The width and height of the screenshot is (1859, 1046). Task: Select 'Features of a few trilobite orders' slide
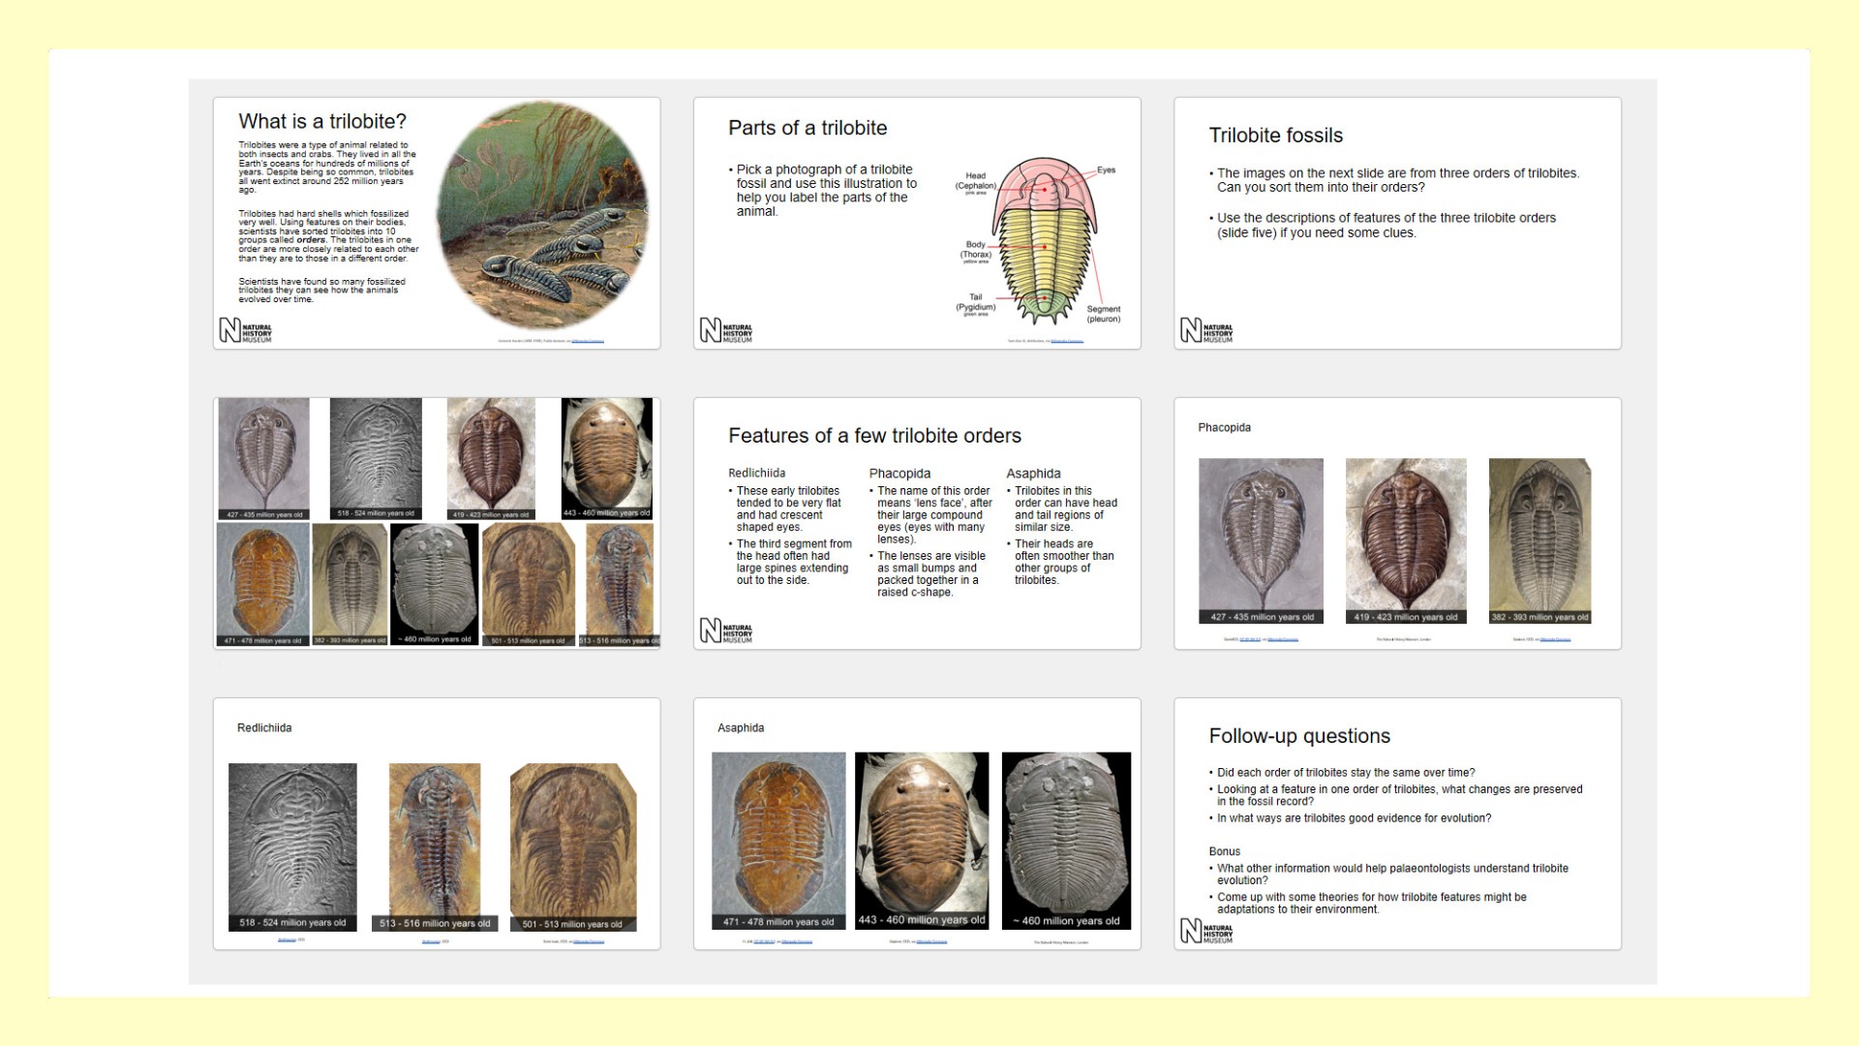pos(874,436)
